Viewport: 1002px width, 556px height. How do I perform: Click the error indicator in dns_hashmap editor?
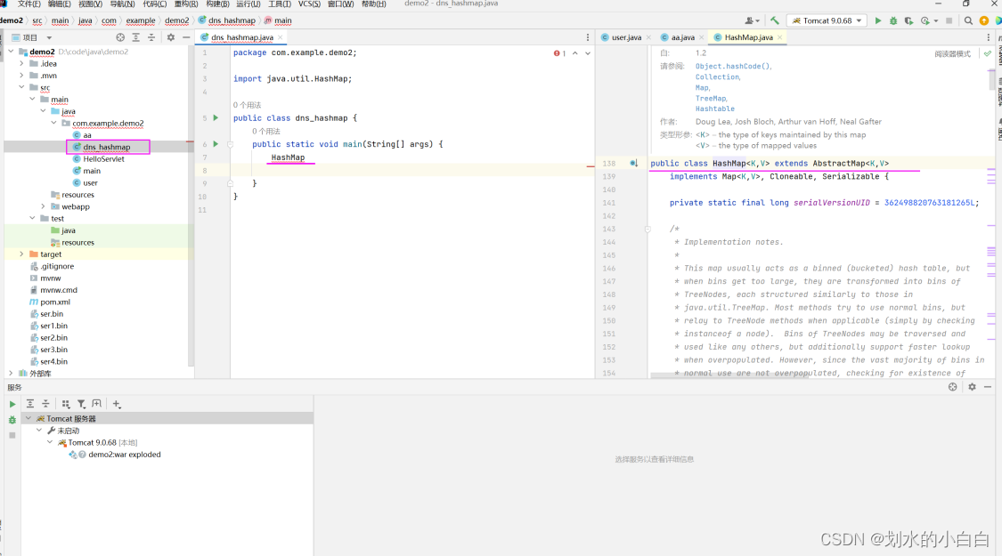coord(560,53)
